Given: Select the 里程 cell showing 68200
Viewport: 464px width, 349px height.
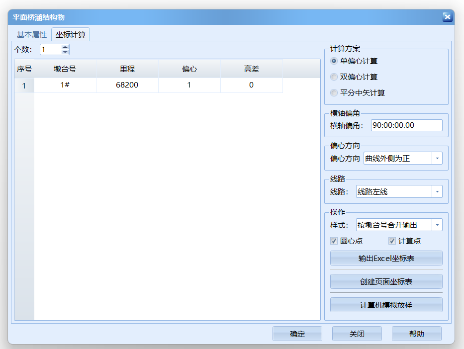Looking at the screenshot, I should click(127, 85).
